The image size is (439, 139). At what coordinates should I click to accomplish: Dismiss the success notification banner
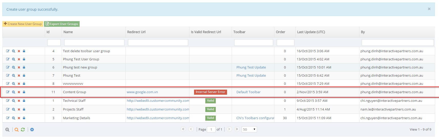click(x=429, y=9)
